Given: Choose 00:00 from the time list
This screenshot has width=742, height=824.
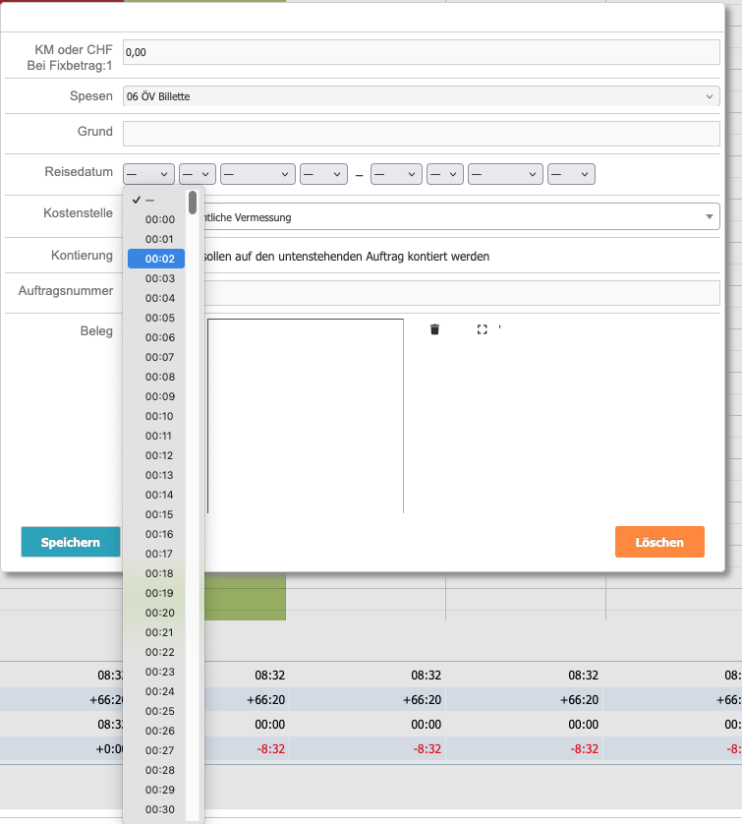Looking at the screenshot, I should point(159,219).
